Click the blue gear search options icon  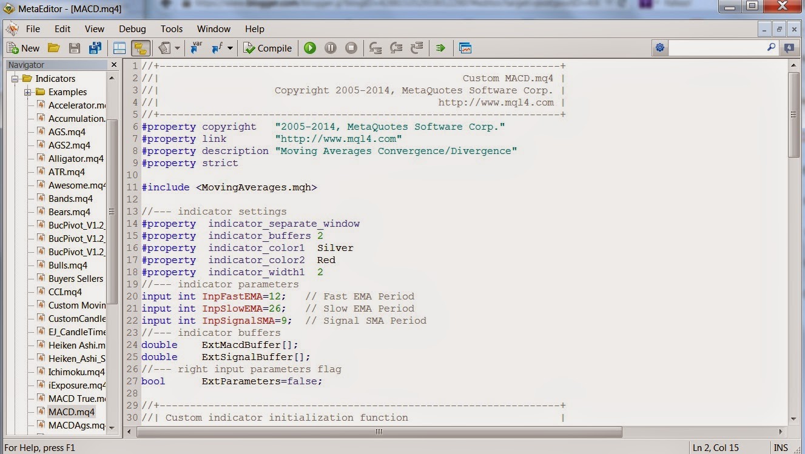point(660,48)
